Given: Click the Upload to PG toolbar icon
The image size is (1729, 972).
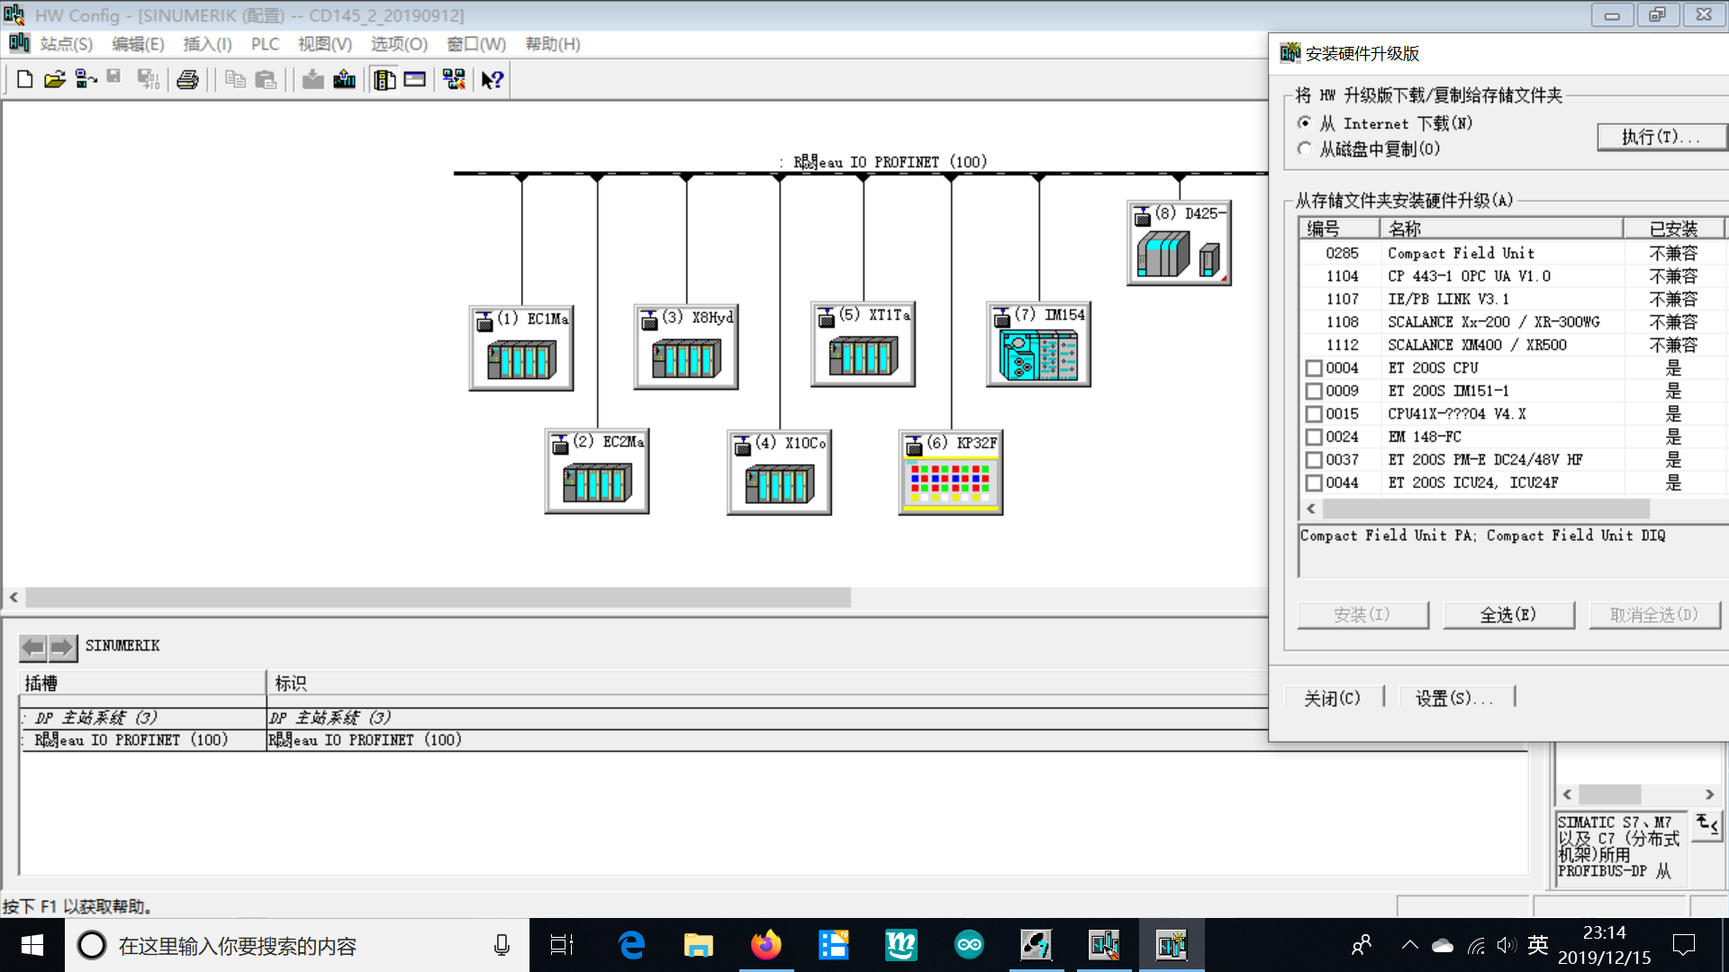Looking at the screenshot, I should (x=344, y=80).
